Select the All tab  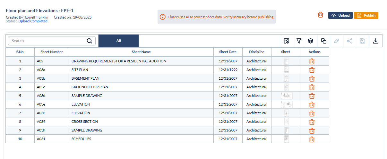(118, 41)
